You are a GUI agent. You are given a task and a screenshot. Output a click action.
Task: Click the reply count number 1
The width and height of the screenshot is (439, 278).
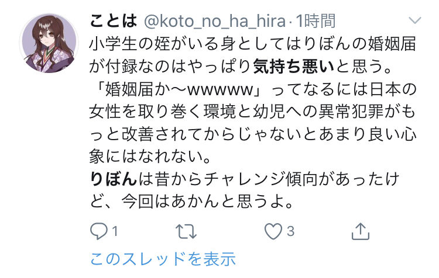115,231
